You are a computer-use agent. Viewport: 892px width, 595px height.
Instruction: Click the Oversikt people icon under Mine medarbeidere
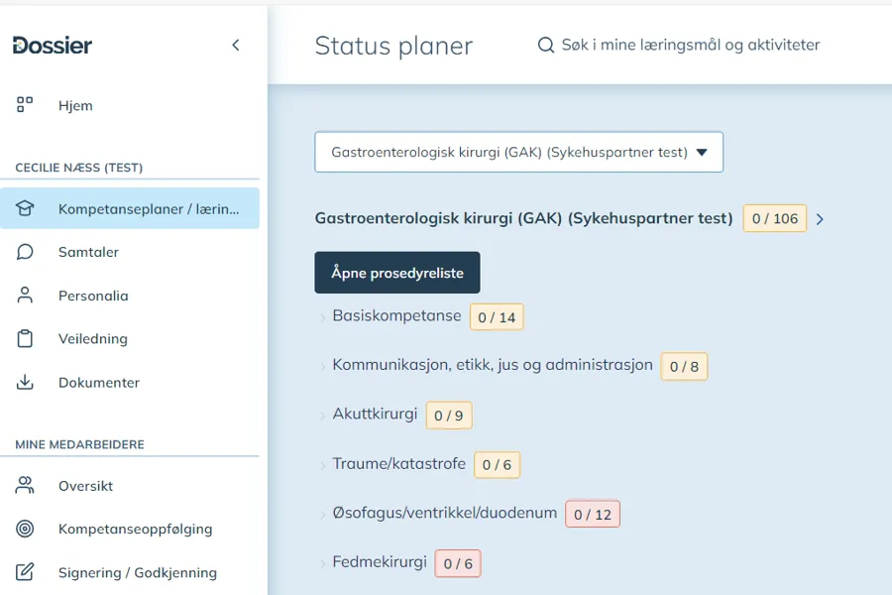click(23, 485)
